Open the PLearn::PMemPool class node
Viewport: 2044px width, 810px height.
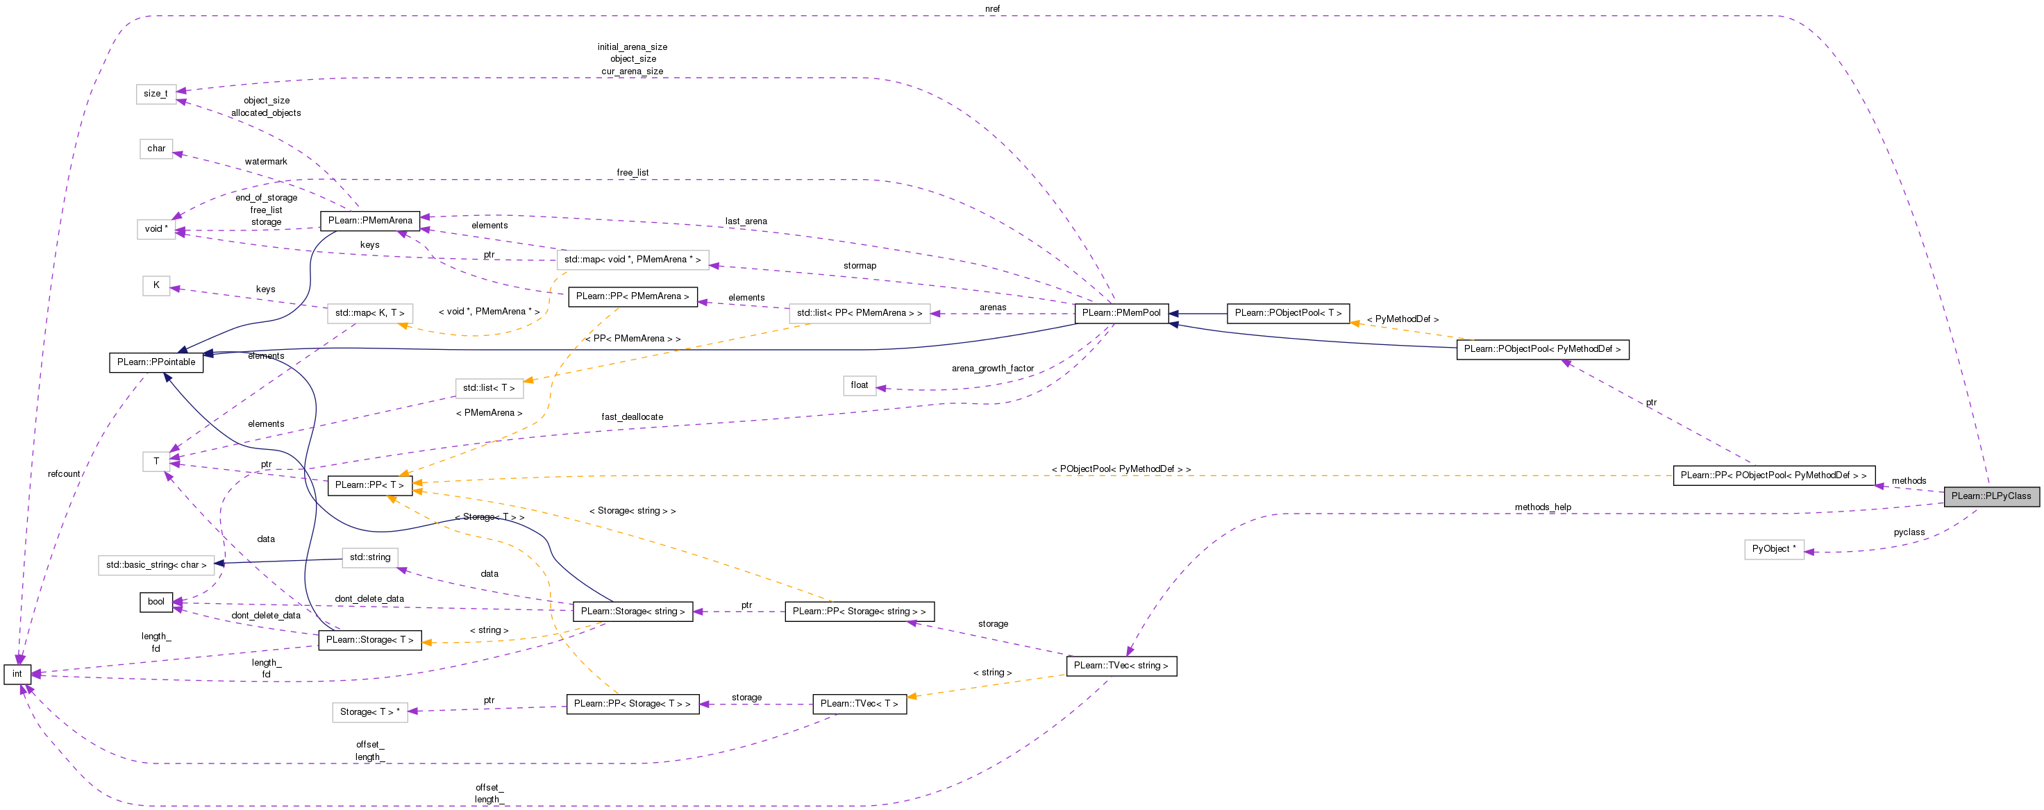tap(1121, 312)
